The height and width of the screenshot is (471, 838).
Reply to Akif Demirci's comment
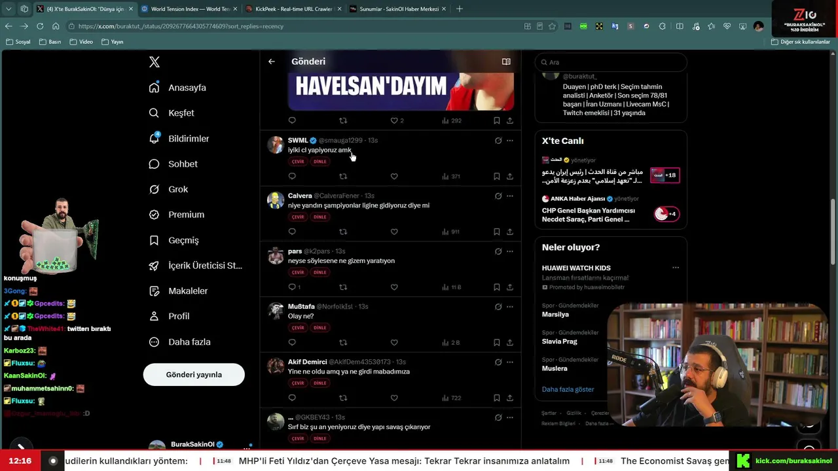292,398
